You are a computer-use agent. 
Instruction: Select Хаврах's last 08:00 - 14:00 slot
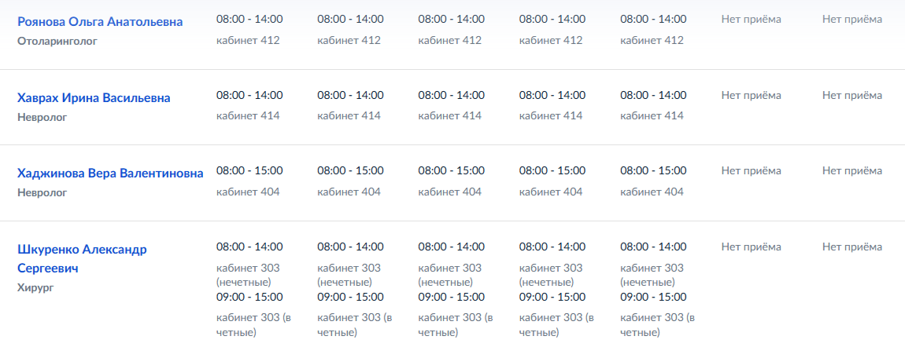(x=653, y=95)
